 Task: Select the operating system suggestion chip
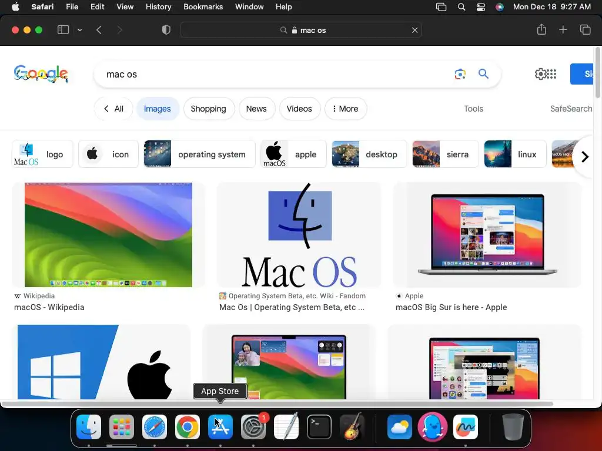[x=199, y=154]
